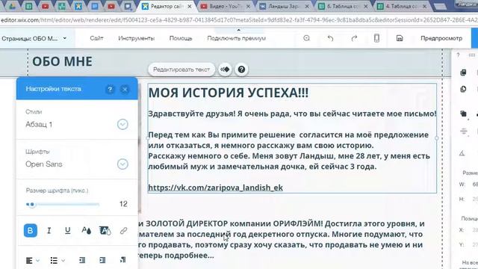Decrease text indent

click(82, 260)
